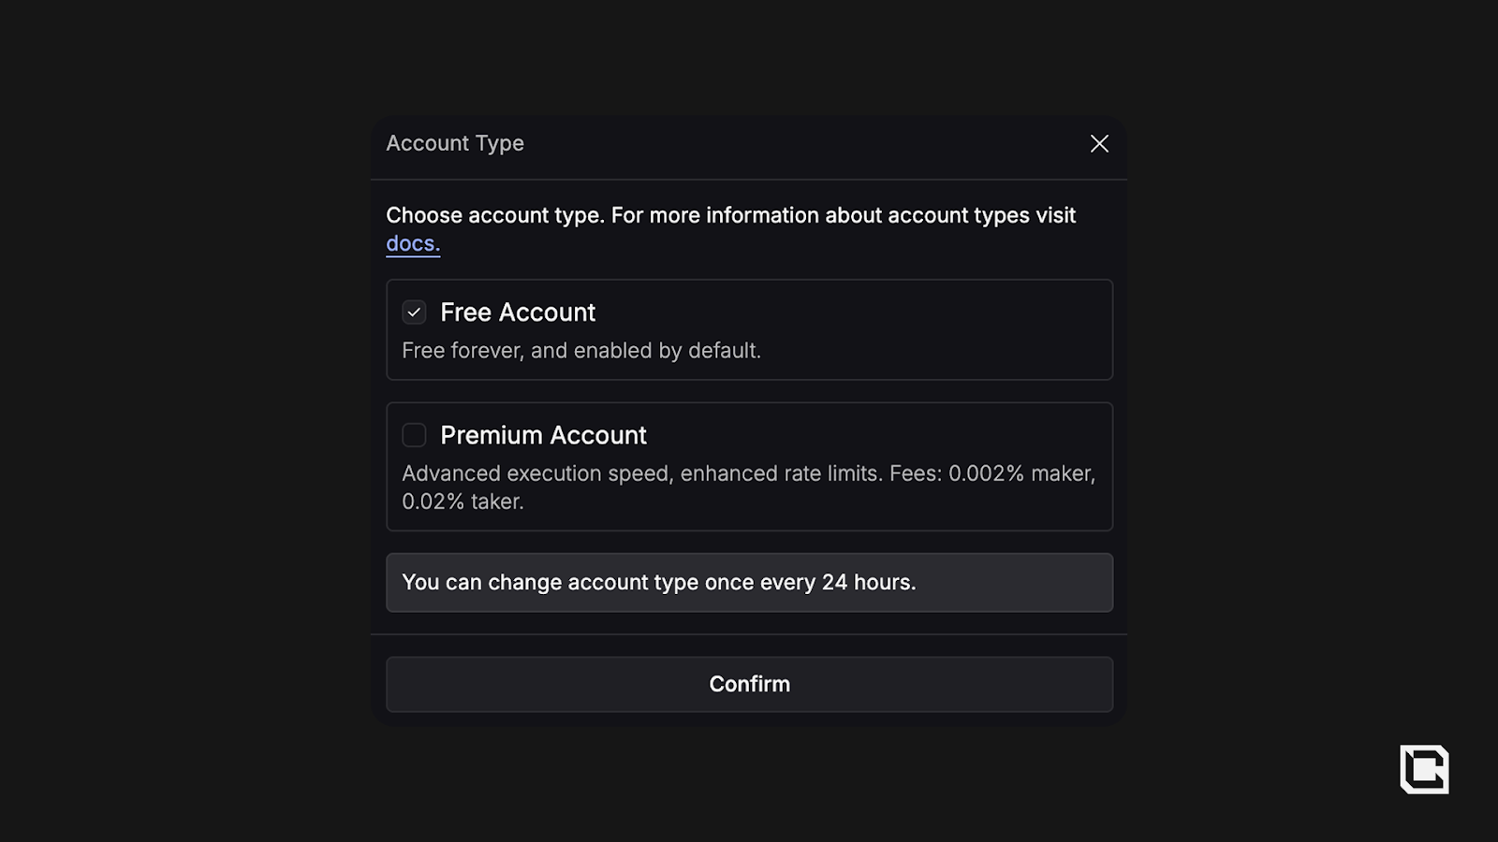
Task: Click the checkmark icon beside Free Account
Action: tap(414, 312)
